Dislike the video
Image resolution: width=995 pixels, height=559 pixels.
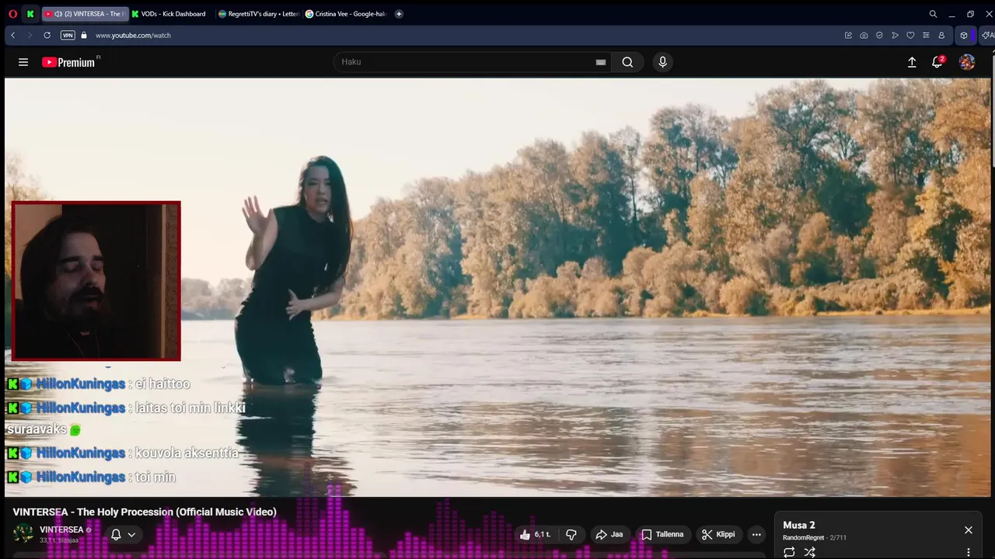tap(571, 534)
